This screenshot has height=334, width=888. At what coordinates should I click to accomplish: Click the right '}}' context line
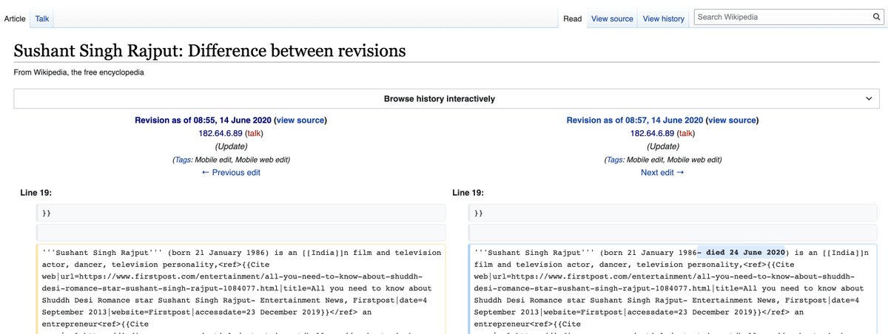pos(673,213)
